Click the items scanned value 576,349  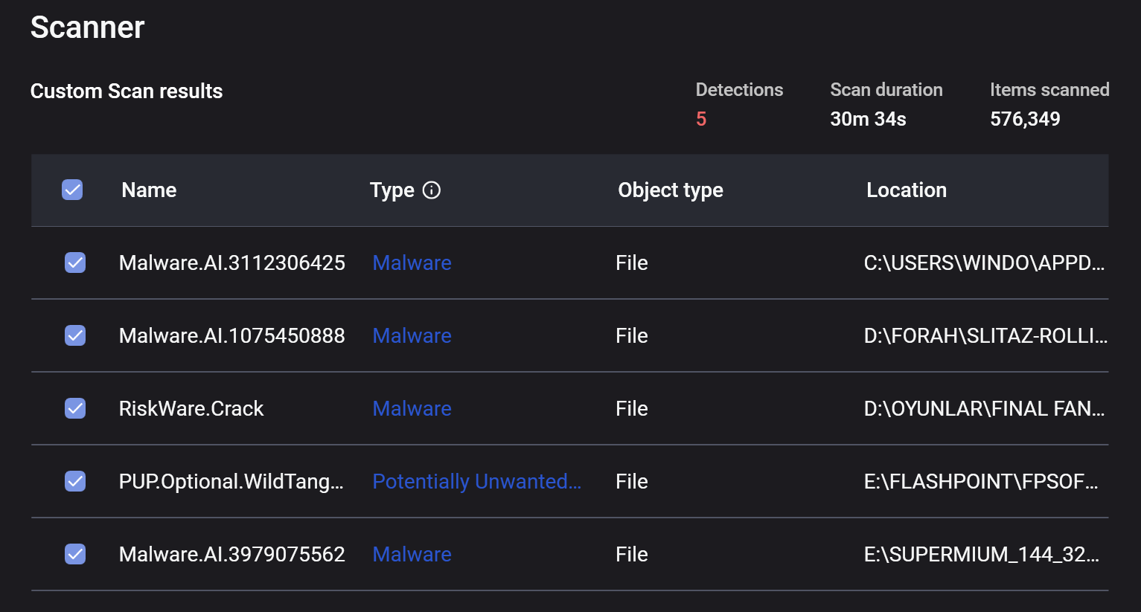[x=1025, y=119]
